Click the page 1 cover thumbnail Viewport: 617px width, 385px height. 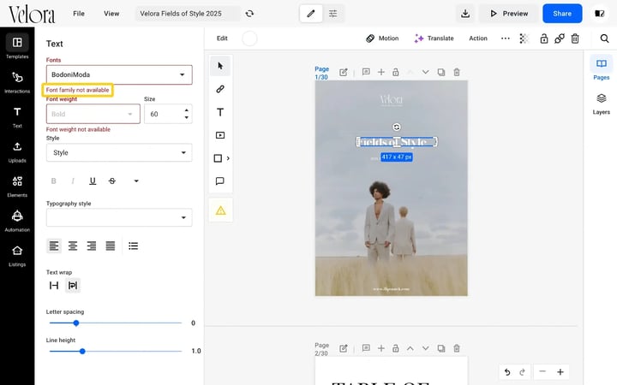[391, 188]
